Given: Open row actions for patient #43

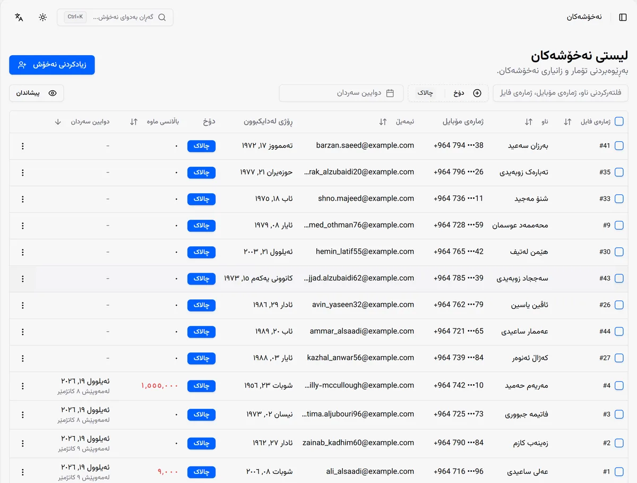Looking at the screenshot, I should [x=22, y=279].
